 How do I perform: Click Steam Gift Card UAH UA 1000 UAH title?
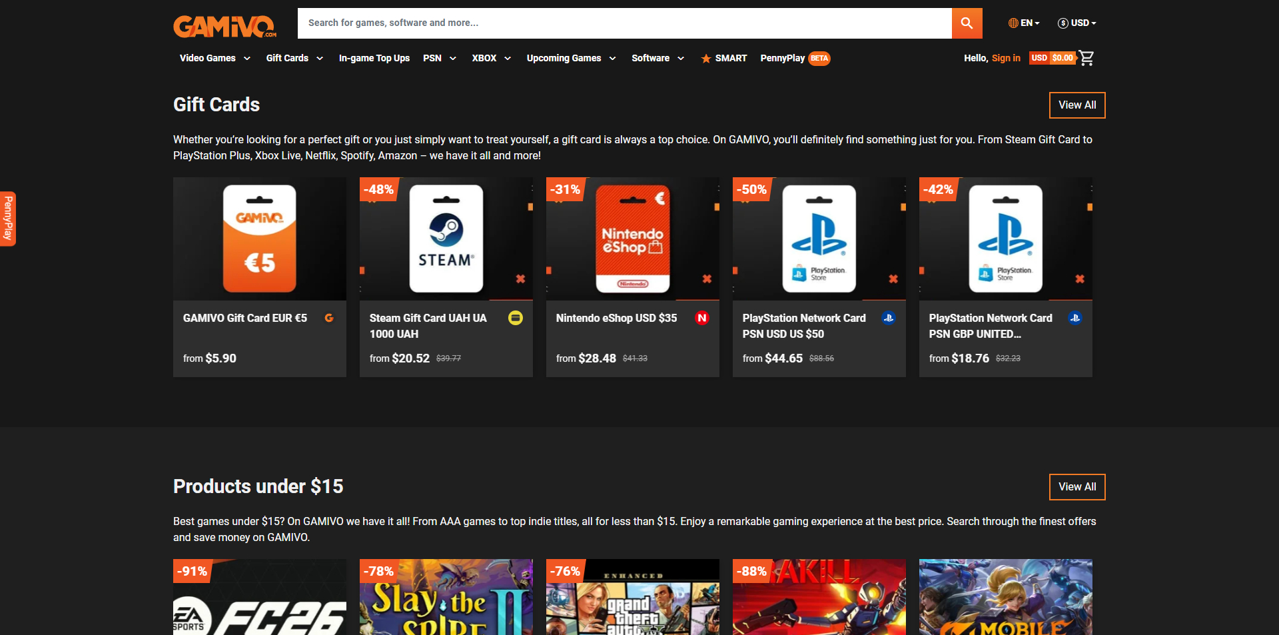tap(428, 326)
